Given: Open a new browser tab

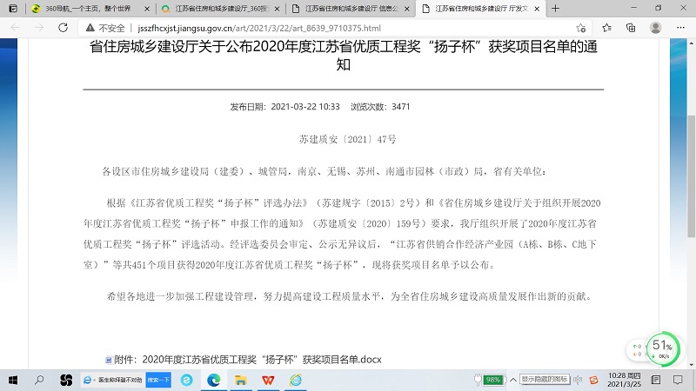Looking at the screenshot, I should click(x=555, y=9).
